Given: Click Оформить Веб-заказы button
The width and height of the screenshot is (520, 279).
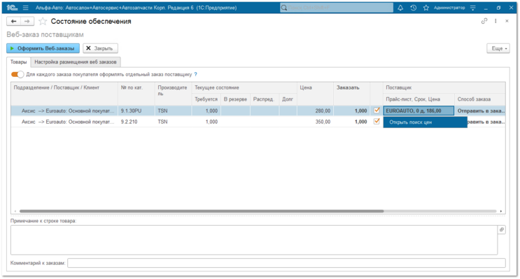Looking at the screenshot, I should pos(43,48).
